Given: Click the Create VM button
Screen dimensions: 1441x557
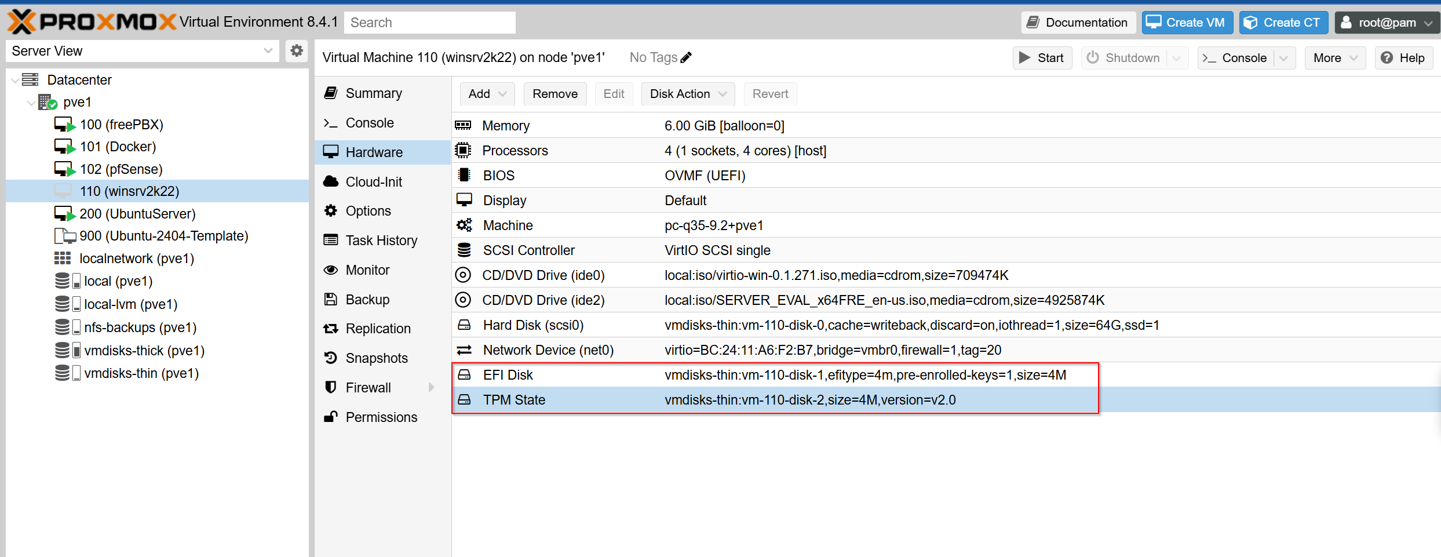Looking at the screenshot, I should 1187,23.
